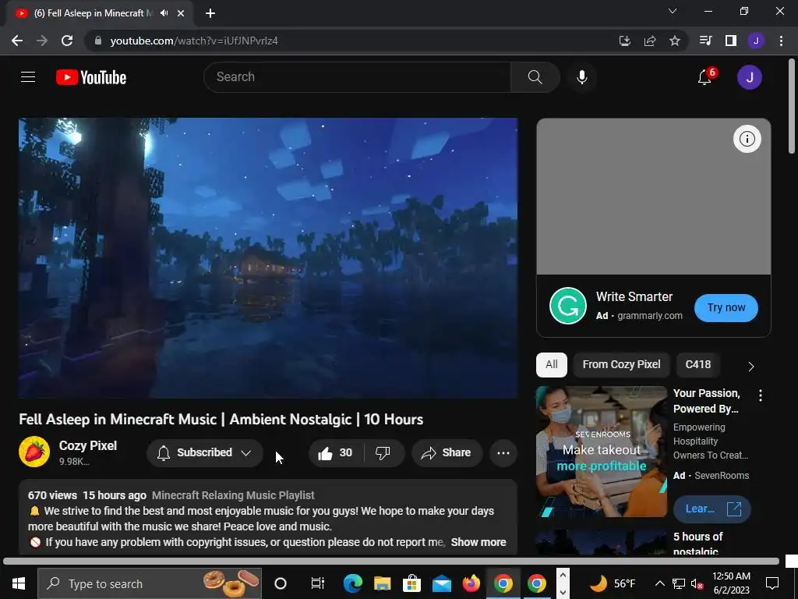This screenshot has height=599, width=798.
Task: Start voice search with microphone icon
Action: click(x=581, y=77)
